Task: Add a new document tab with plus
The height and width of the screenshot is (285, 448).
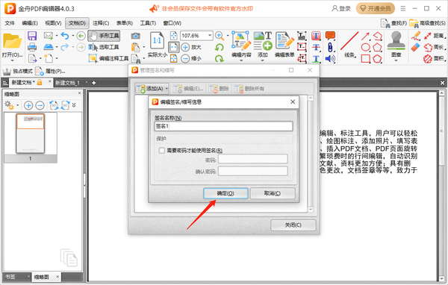Action: [94, 83]
